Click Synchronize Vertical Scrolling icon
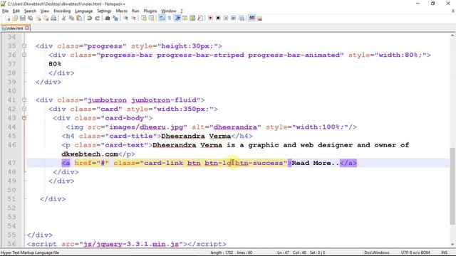 coord(144,18)
